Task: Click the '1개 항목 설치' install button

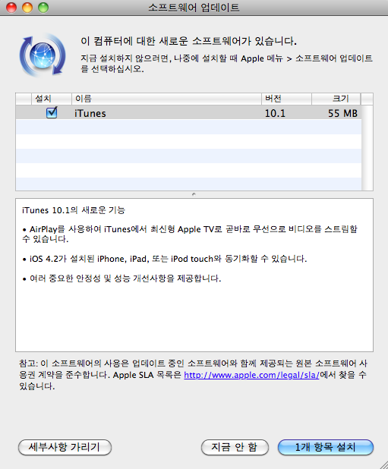Action: pos(326,447)
